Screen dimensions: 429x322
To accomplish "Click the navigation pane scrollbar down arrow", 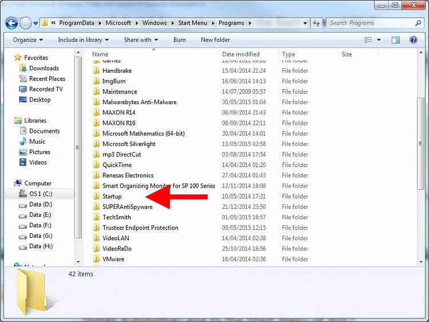I will coord(78,262).
